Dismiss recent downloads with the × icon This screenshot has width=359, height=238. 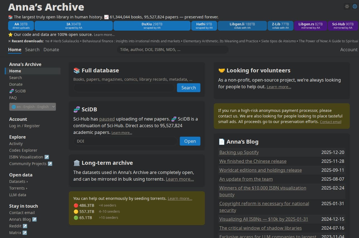tap(9, 41)
